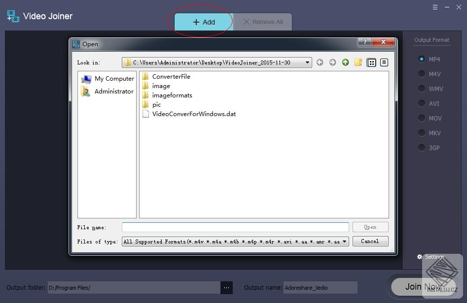Click the Open button in the dialog
The height and width of the screenshot is (303, 467).
pos(370,227)
